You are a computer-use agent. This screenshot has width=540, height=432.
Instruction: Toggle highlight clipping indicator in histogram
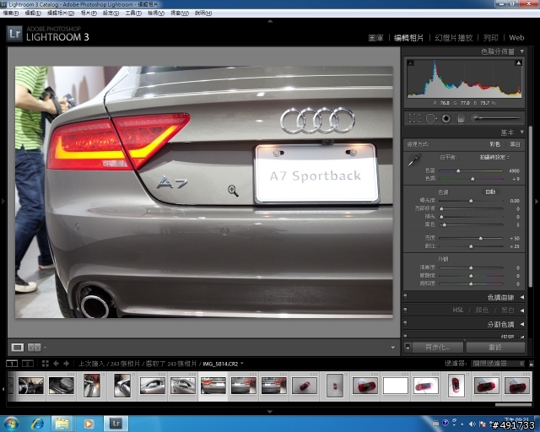tap(518, 62)
